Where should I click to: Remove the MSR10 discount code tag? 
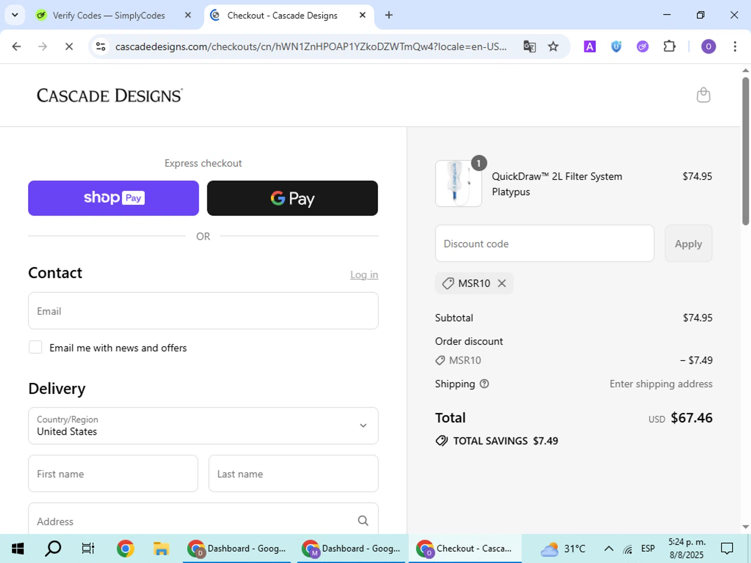[x=502, y=283]
